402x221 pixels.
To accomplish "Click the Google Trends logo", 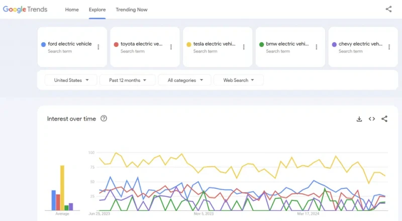I will click(25, 9).
